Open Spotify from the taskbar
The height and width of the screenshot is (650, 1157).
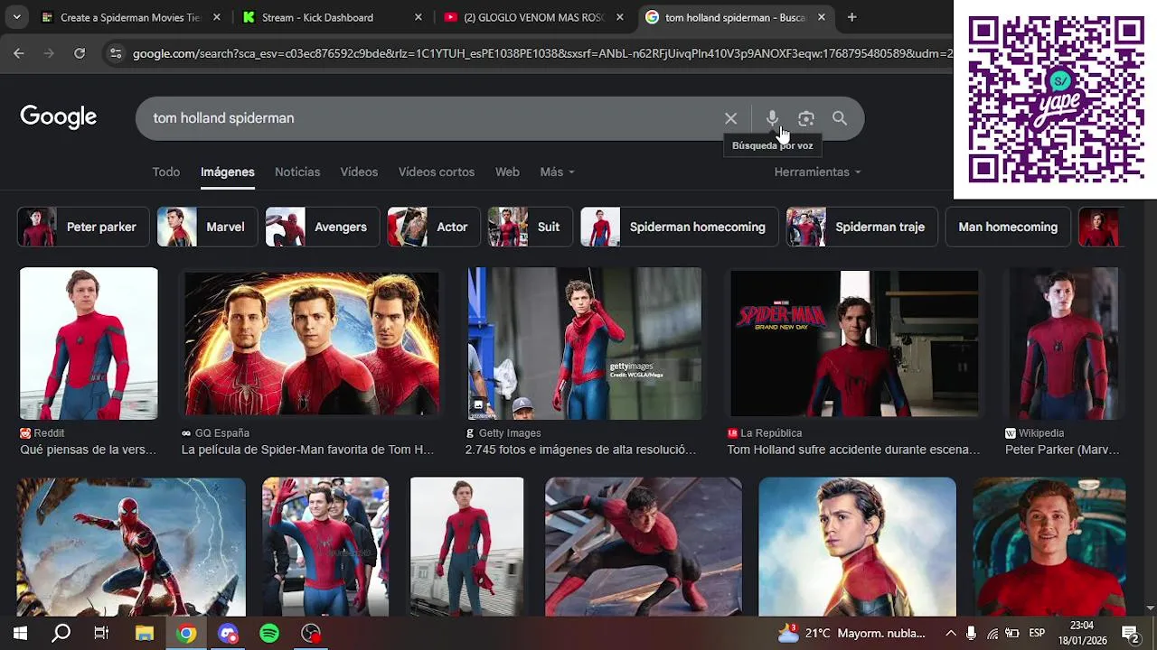[269, 634]
